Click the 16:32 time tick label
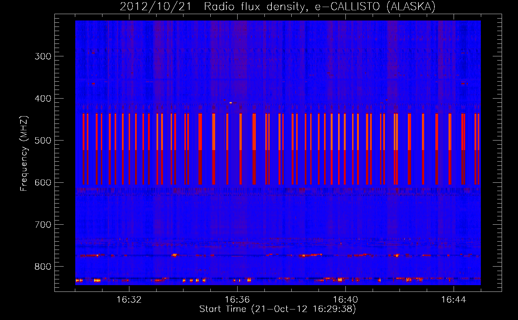 point(129,300)
